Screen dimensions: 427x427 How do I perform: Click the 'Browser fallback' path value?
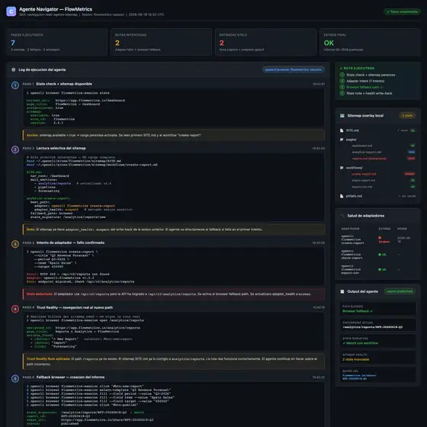pyautogui.click(x=358, y=311)
